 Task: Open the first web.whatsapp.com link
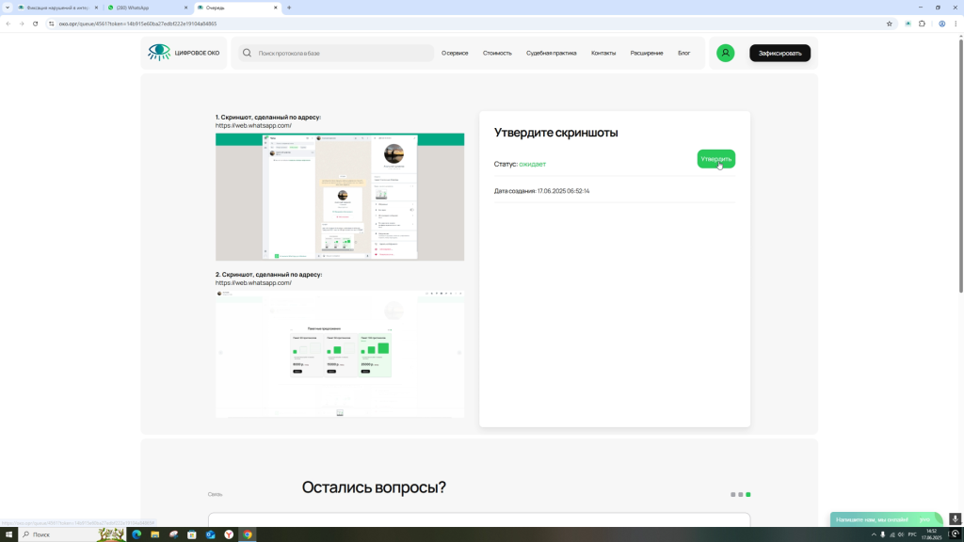253,125
